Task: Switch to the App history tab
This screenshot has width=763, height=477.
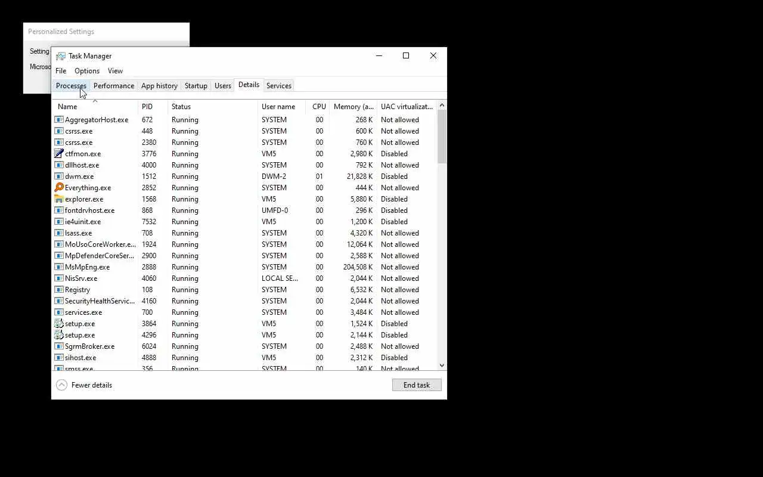Action: pyautogui.click(x=159, y=86)
